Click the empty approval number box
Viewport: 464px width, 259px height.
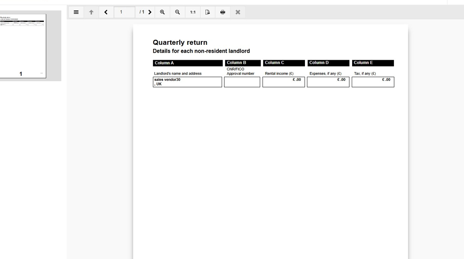pos(242,82)
